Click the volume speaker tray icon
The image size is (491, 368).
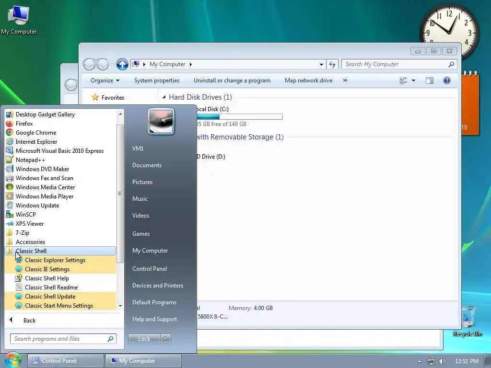click(x=443, y=361)
